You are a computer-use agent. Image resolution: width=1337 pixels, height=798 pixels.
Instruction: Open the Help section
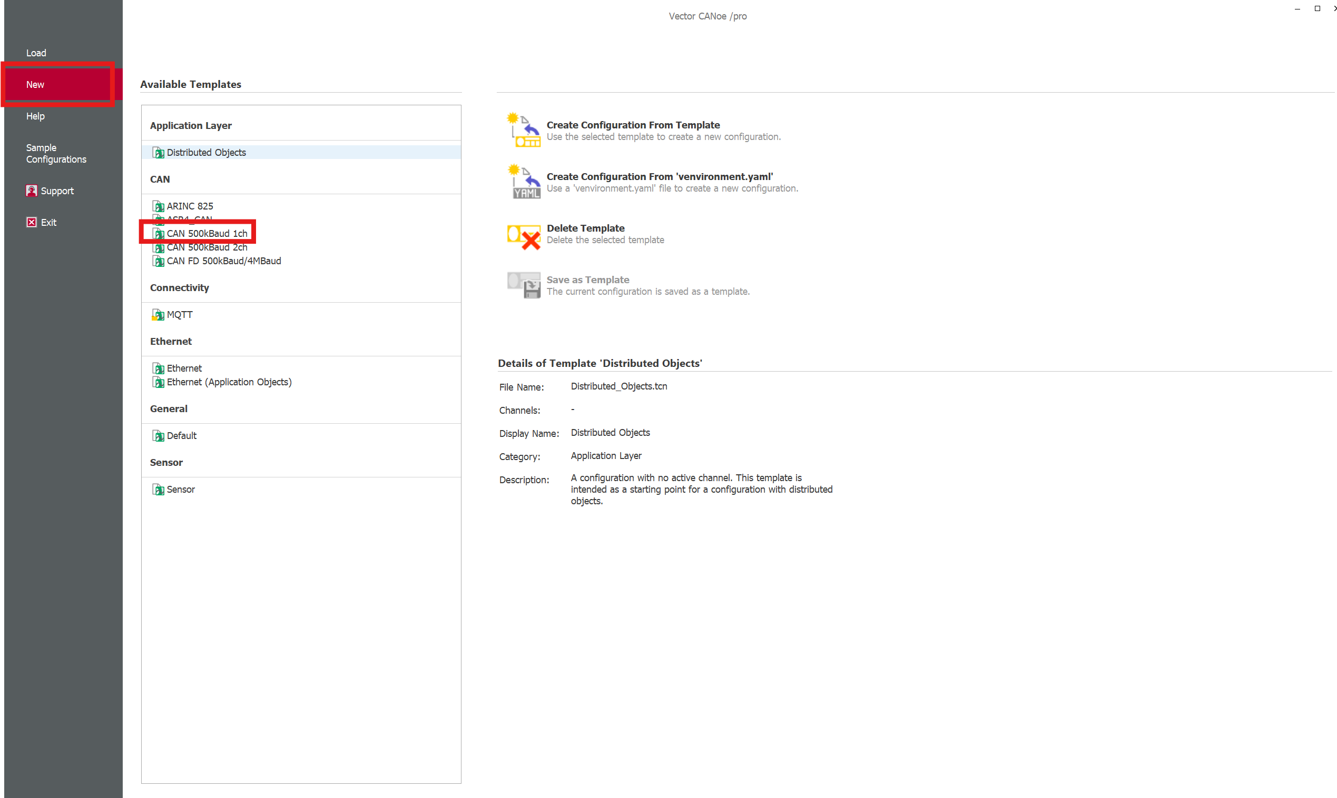click(35, 116)
